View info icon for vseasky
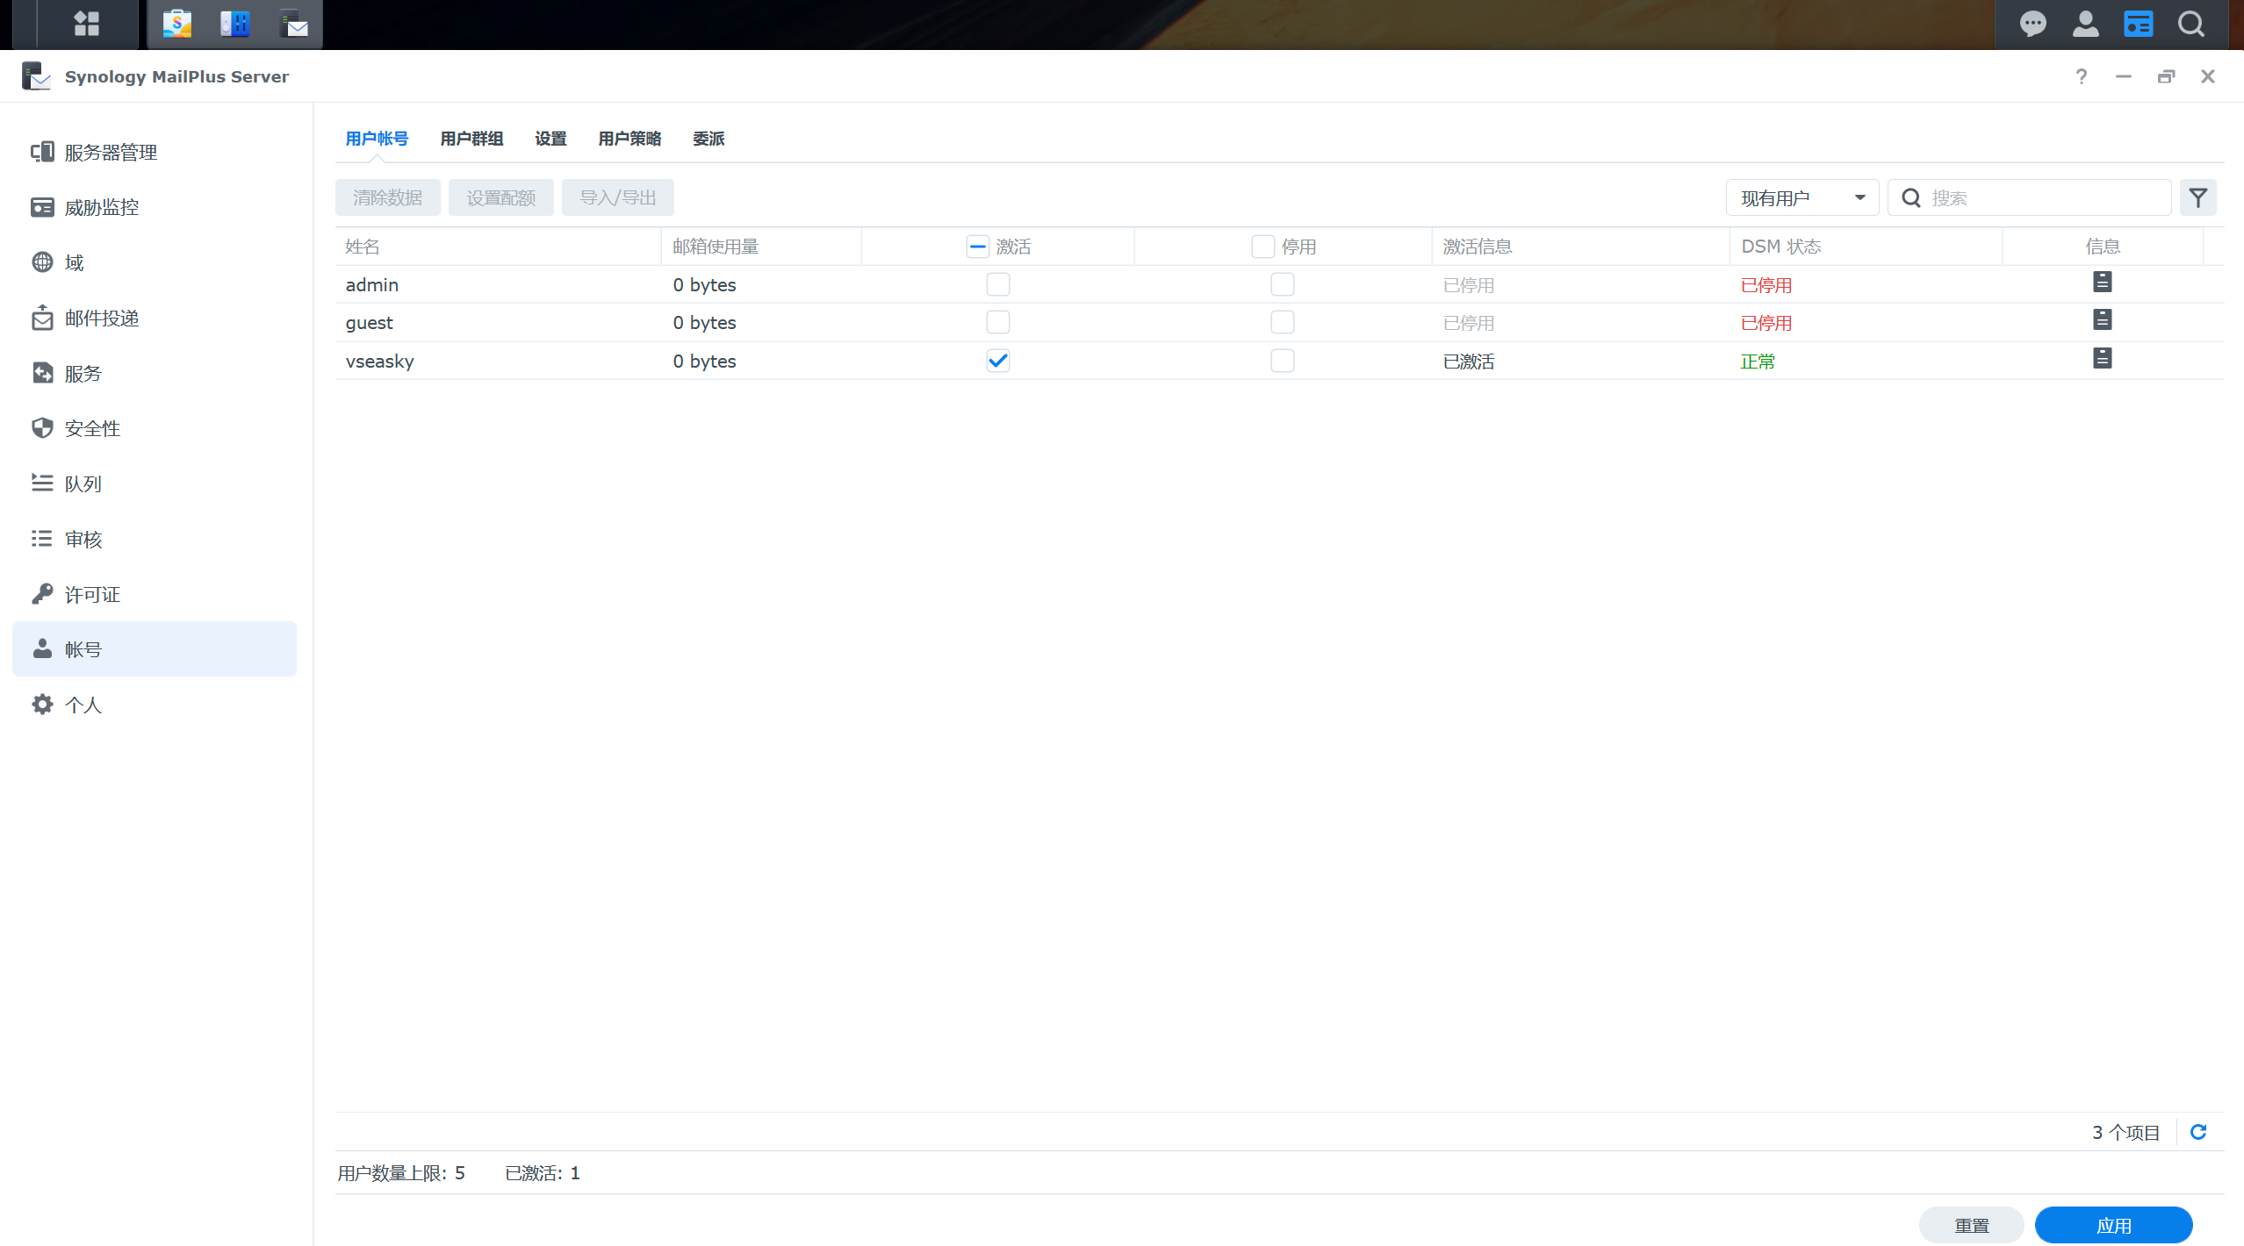Screen dimensions: 2244x1246 click(2102, 358)
